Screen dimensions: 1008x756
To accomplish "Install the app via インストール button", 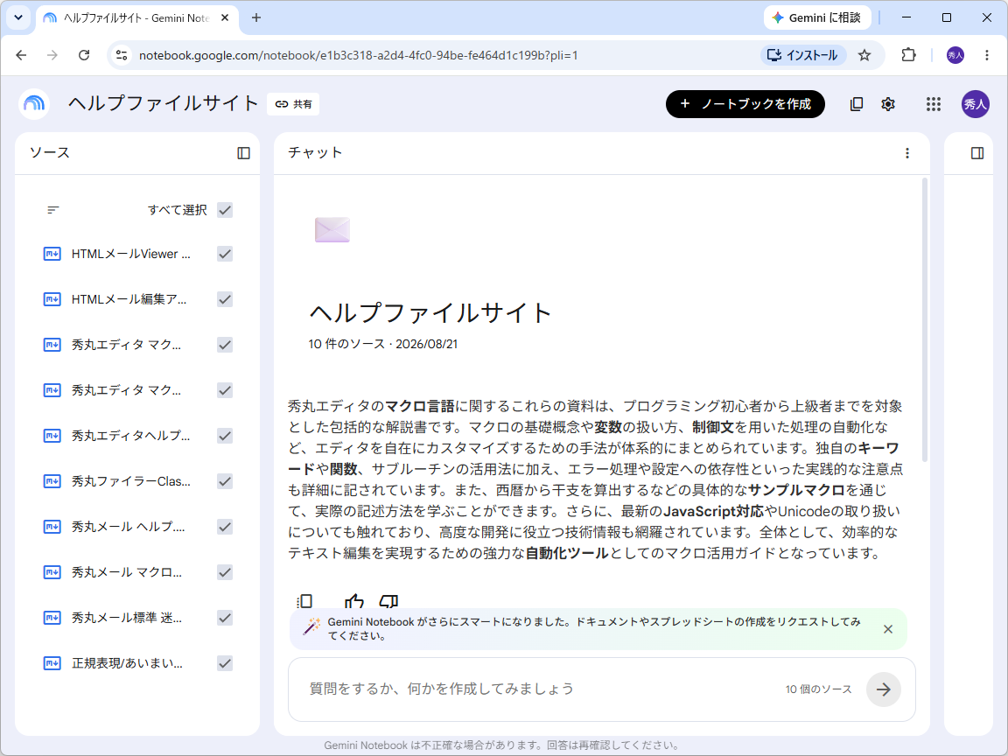I will coord(803,55).
